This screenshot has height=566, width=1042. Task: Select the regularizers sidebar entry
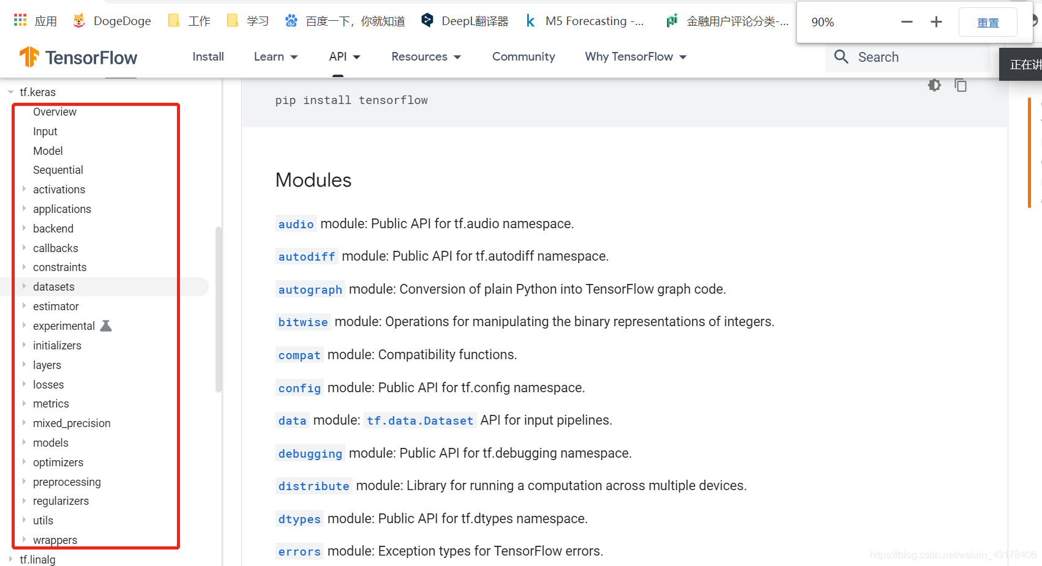click(61, 501)
